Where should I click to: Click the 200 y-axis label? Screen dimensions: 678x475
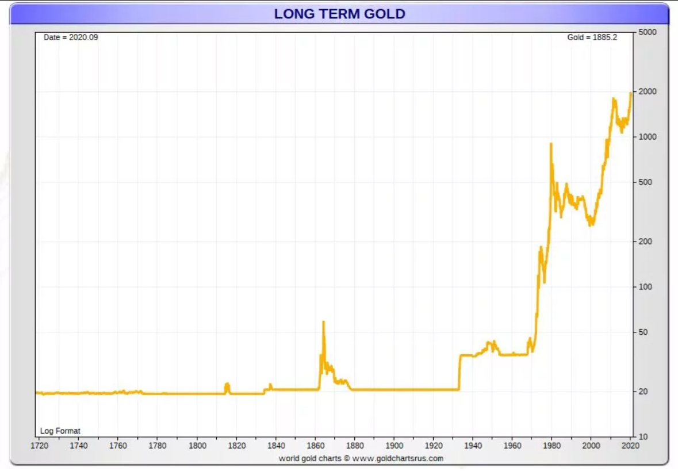pos(645,241)
